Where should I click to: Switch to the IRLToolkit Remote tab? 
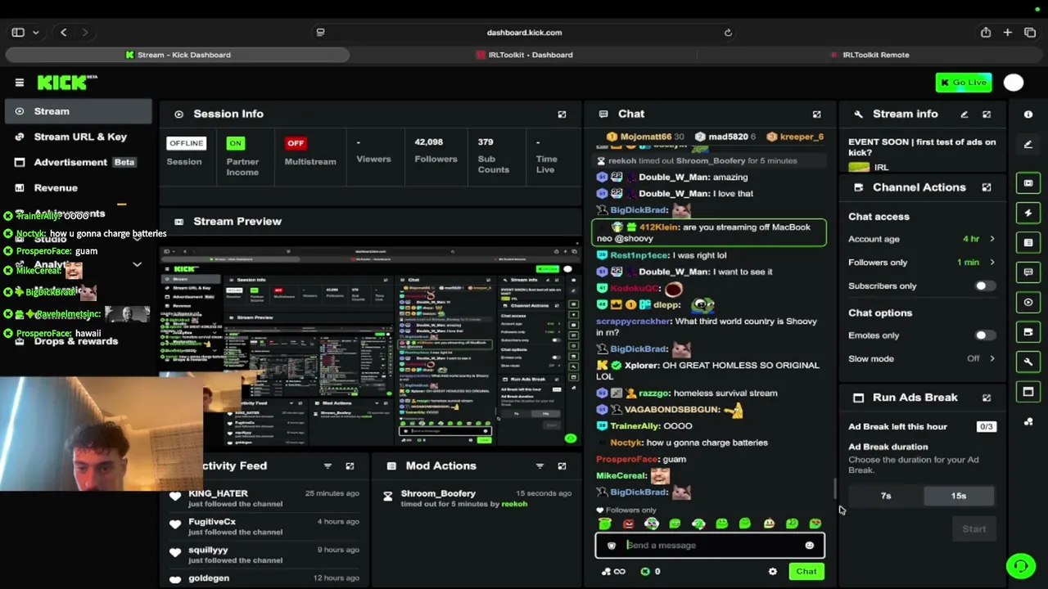[x=870, y=55]
